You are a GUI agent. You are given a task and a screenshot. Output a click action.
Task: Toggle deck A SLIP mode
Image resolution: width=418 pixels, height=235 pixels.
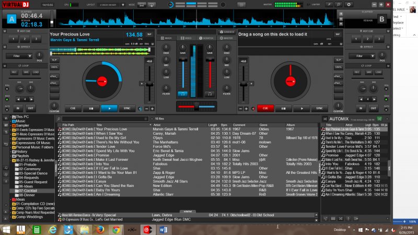tap(54, 60)
